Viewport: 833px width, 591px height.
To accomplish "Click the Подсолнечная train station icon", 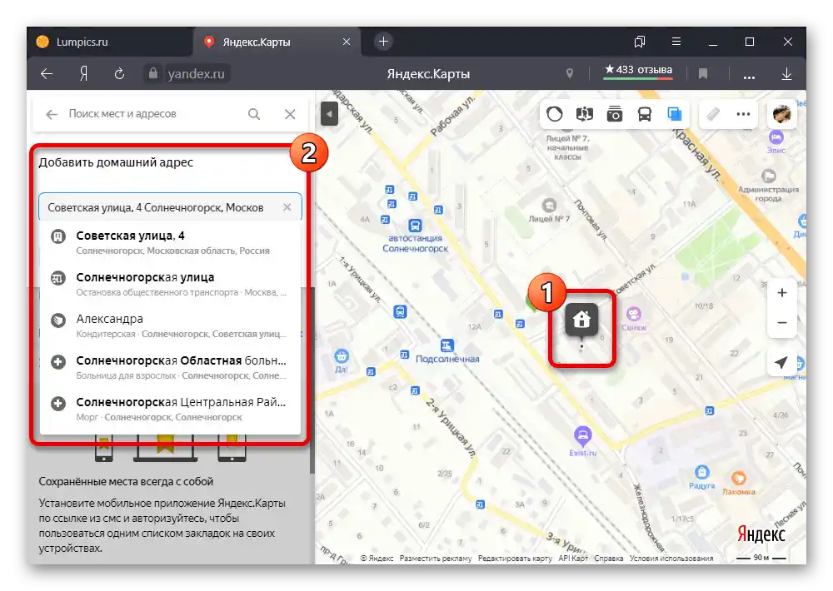I will tap(447, 345).
